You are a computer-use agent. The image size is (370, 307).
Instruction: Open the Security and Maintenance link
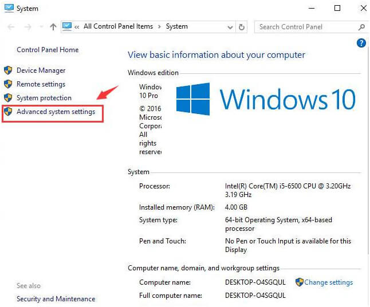click(x=56, y=299)
